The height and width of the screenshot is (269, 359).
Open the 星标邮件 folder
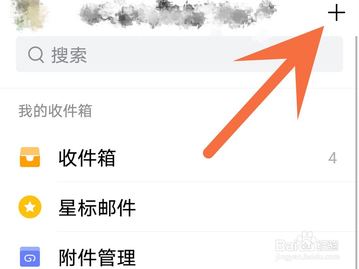[179, 207]
